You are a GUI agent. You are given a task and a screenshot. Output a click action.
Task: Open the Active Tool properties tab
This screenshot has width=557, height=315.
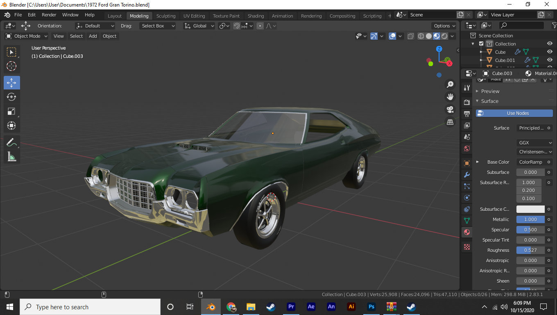click(466, 88)
